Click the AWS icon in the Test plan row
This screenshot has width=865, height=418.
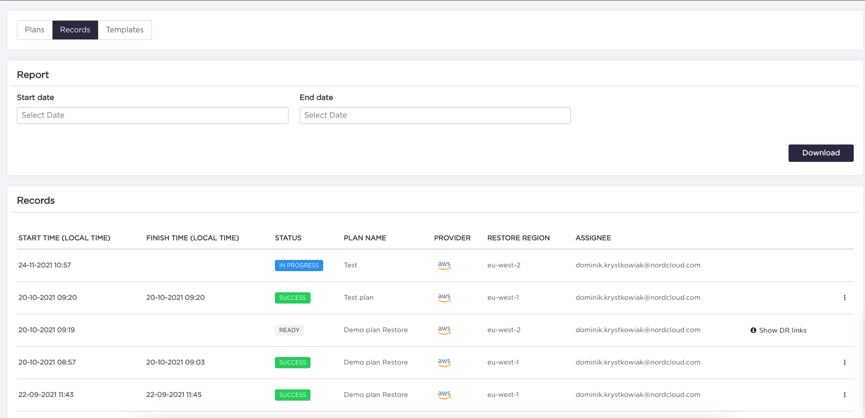click(x=444, y=297)
